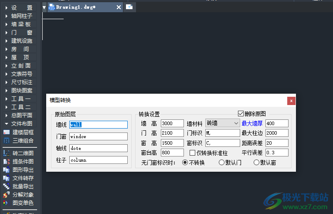Click the 文件转存 file save-as icon
Viewport: 333px width, 214px height.
click(x=7, y=178)
